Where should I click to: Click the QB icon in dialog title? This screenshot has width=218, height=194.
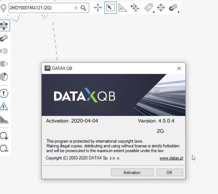point(48,68)
